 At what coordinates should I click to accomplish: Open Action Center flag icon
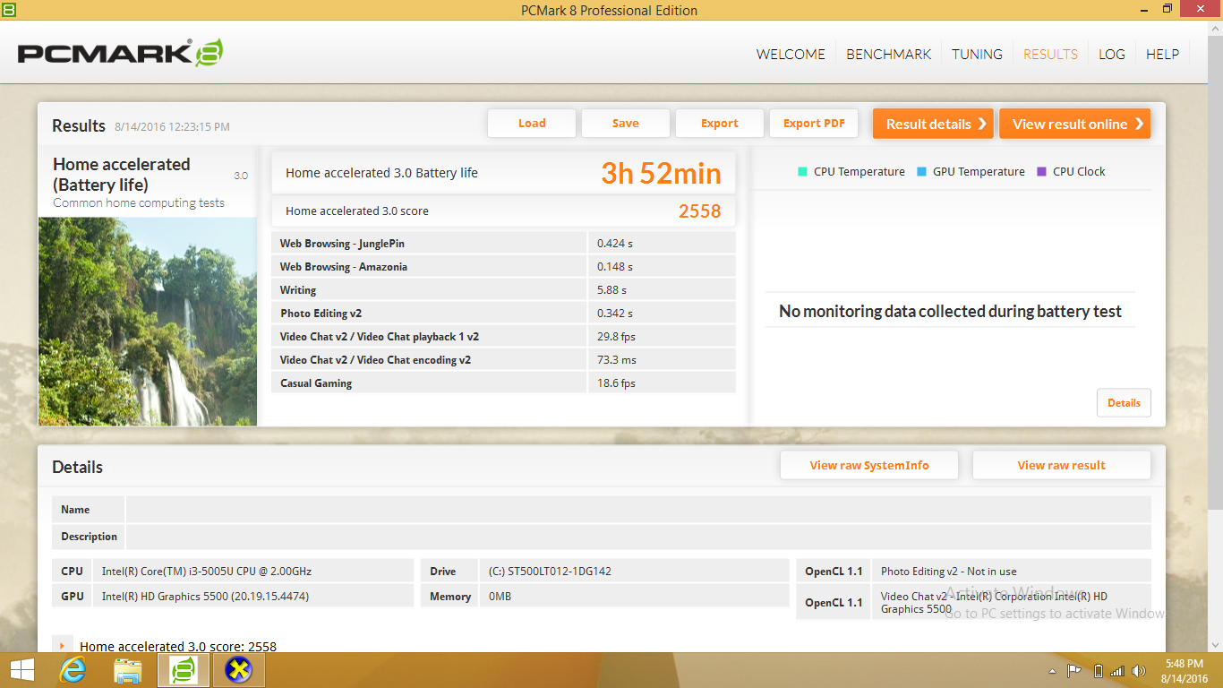coord(1074,671)
